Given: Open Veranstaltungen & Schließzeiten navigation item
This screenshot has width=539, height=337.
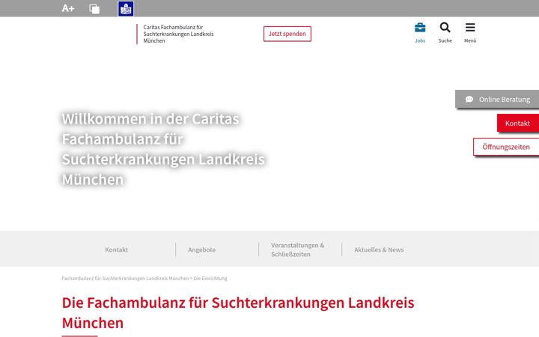Looking at the screenshot, I should pyautogui.click(x=298, y=249).
